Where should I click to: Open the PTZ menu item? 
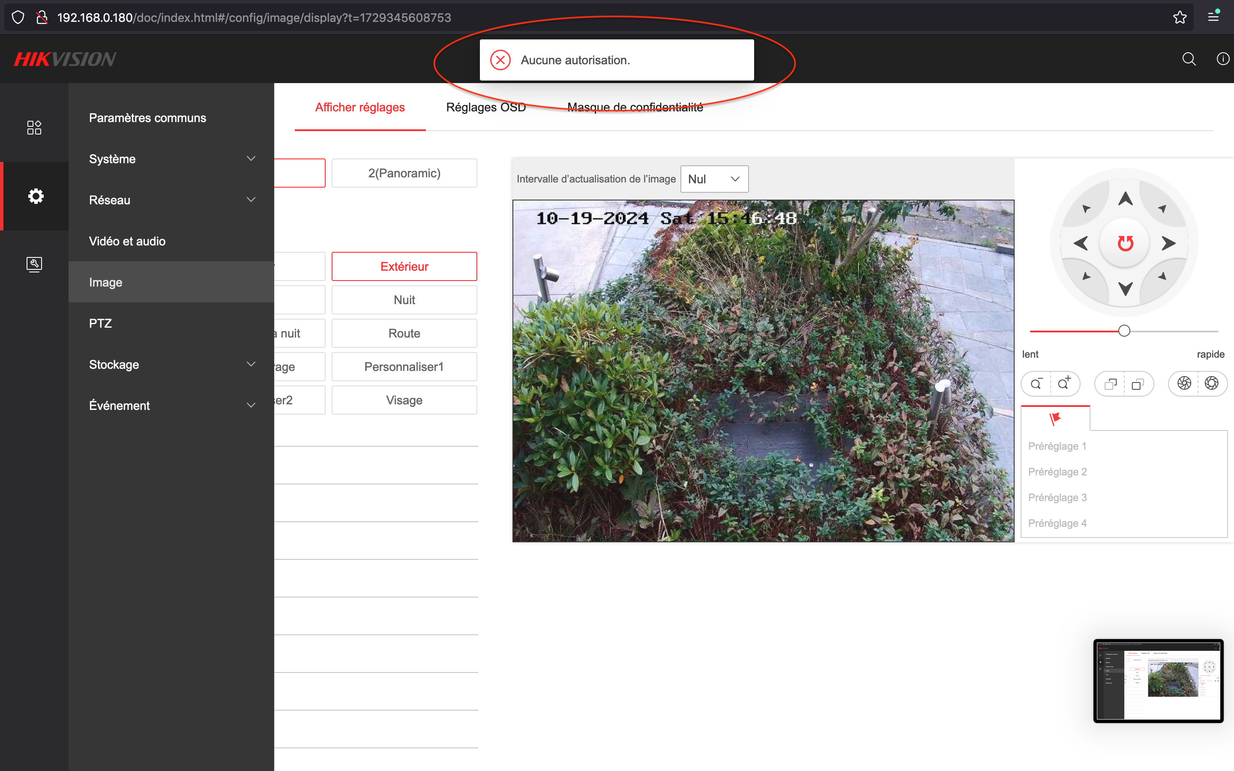pos(100,323)
